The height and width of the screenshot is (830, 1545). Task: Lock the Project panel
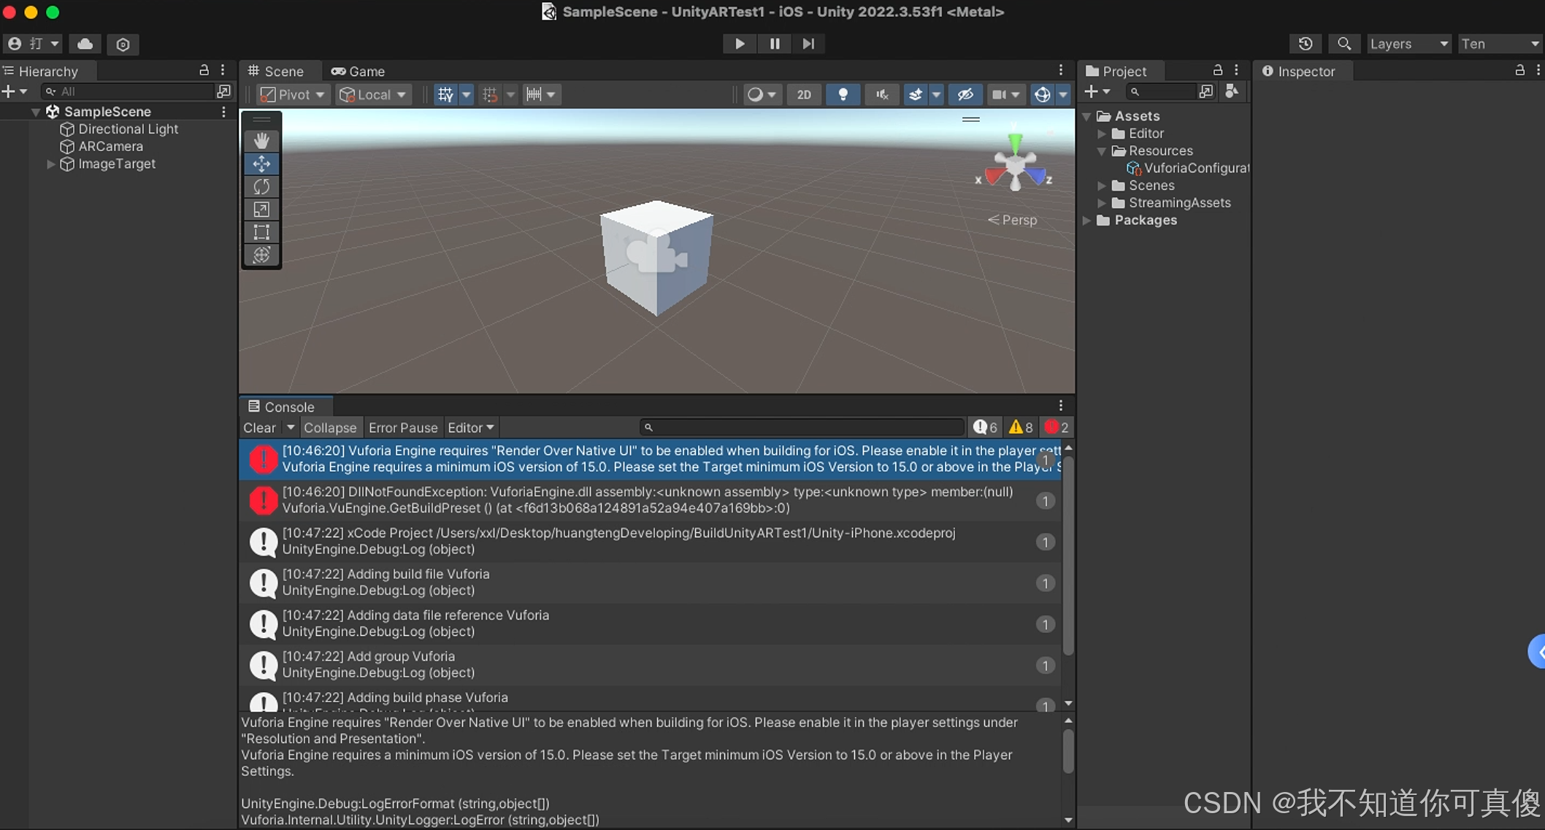click(x=1218, y=71)
